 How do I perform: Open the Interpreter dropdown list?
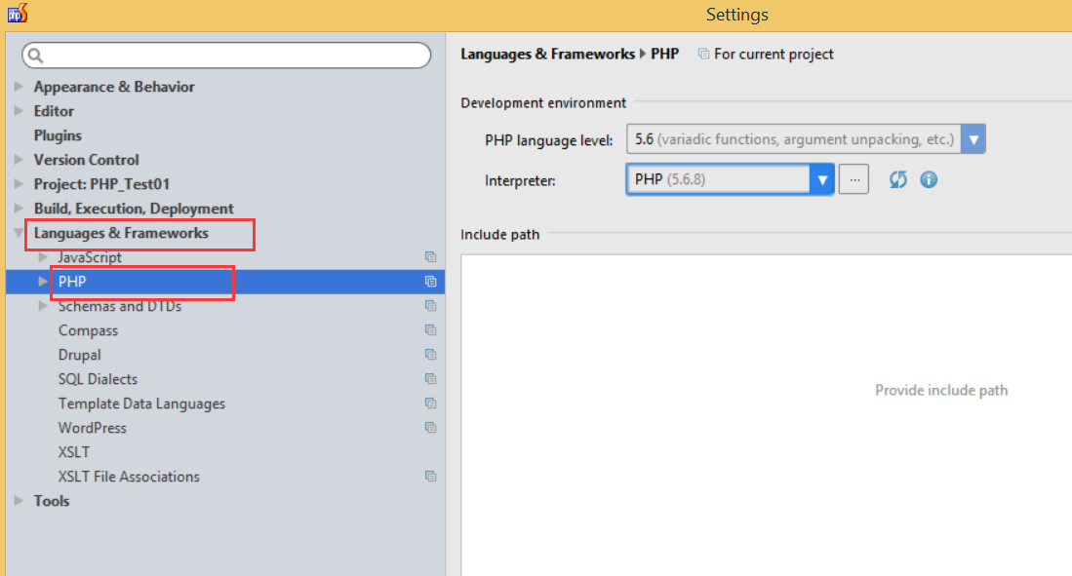(x=822, y=180)
